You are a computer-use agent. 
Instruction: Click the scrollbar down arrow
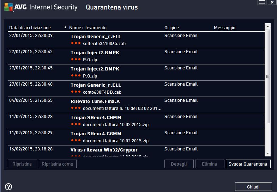tap(267, 154)
